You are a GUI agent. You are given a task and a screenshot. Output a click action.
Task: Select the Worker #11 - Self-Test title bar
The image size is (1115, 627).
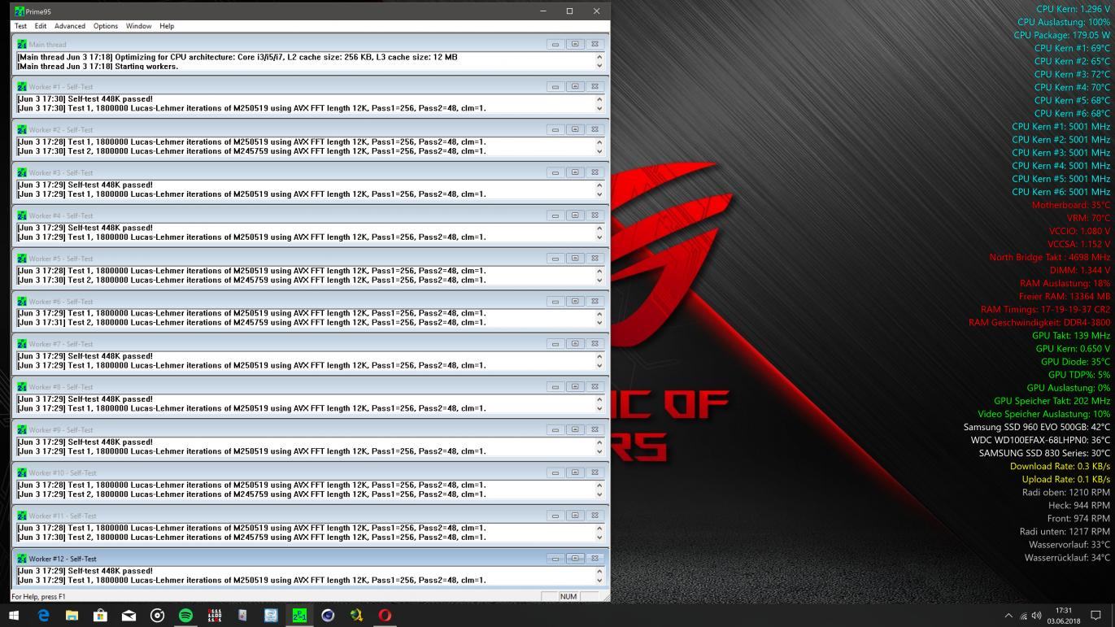click(308, 516)
